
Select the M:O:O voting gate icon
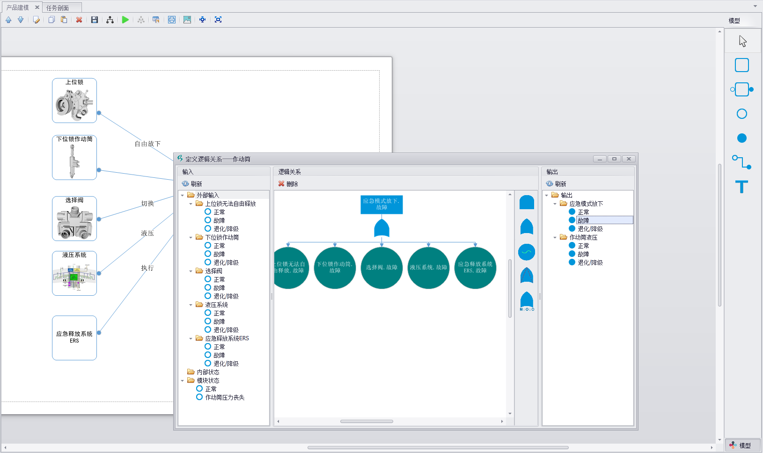pos(527,301)
